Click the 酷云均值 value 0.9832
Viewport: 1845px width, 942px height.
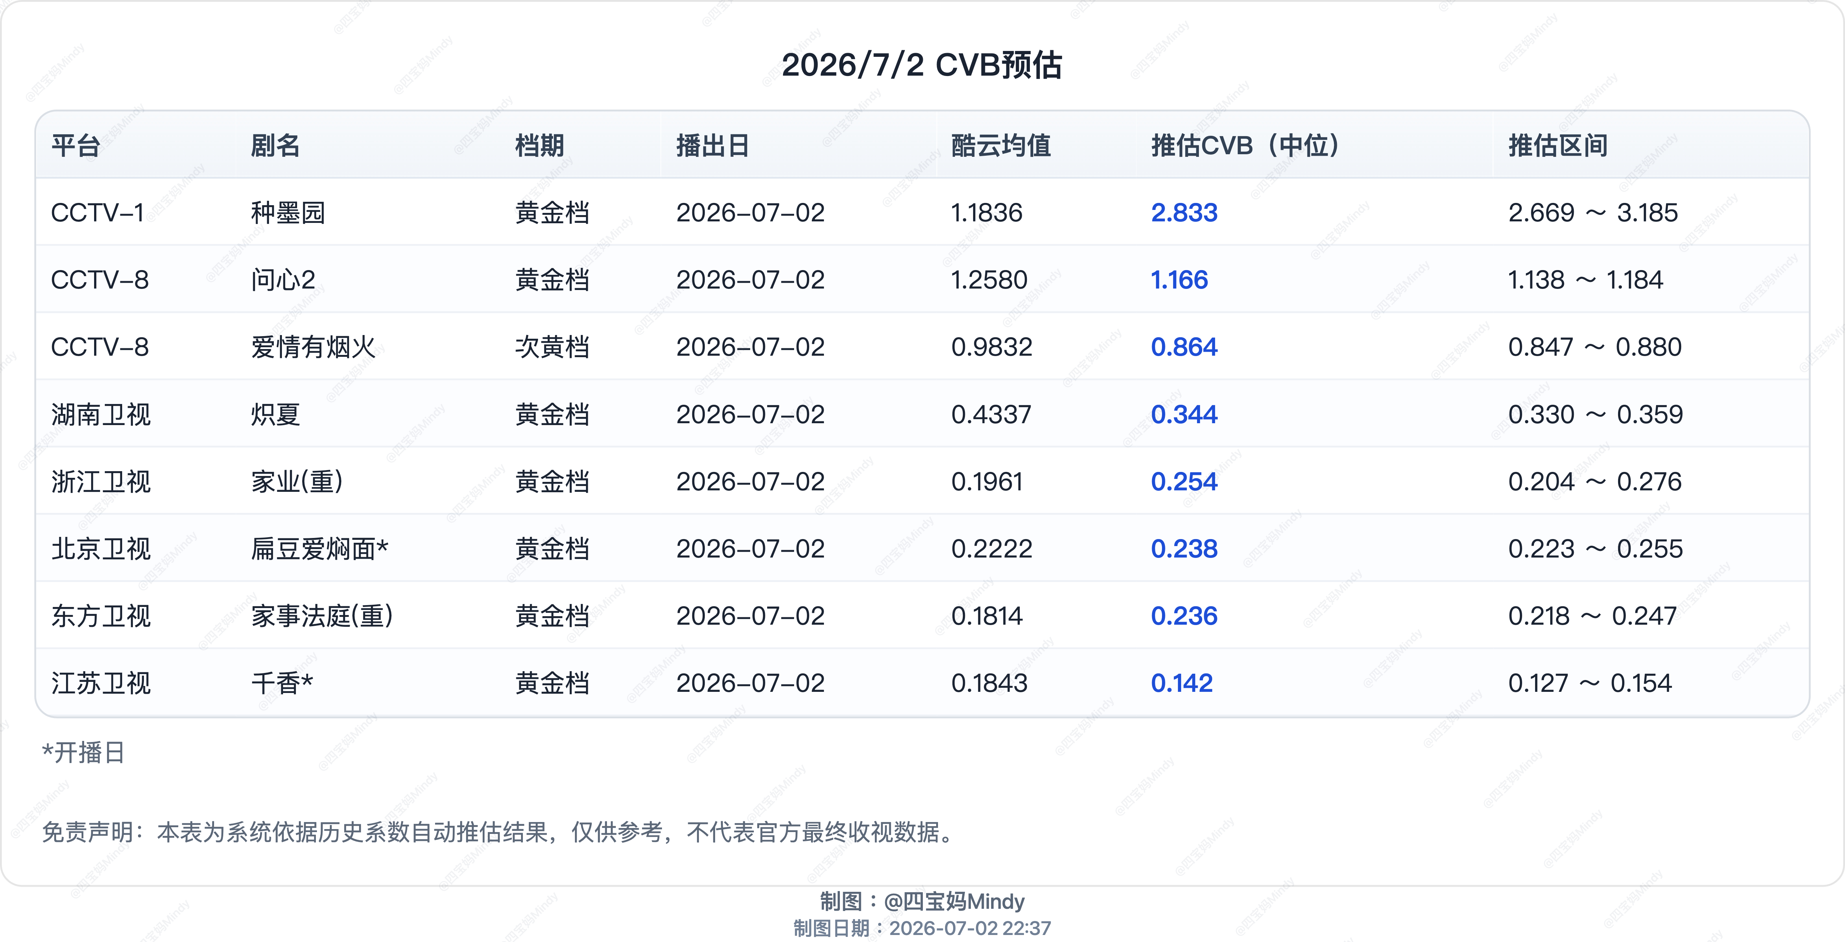click(991, 348)
